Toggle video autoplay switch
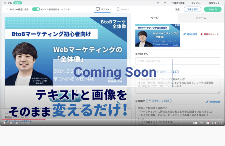This screenshot has width=225, height=146. 195,123
